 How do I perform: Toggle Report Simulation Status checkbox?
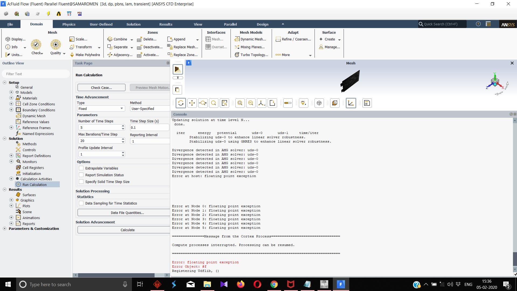tap(81, 175)
